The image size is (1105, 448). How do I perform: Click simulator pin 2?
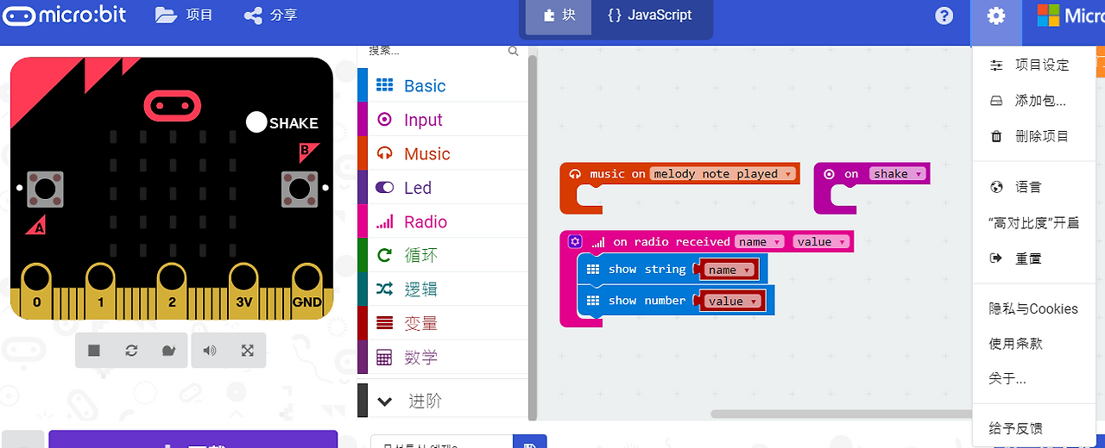172,291
